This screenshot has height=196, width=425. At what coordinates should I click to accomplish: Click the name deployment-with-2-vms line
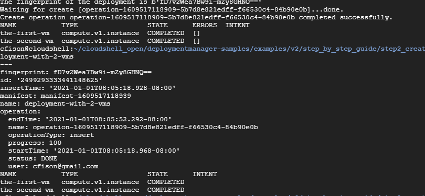point(55,103)
